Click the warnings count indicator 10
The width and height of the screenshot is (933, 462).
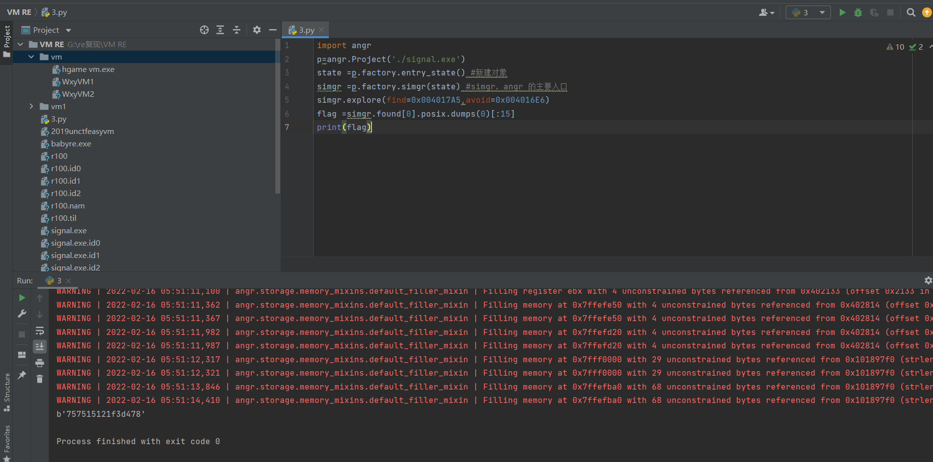(895, 47)
